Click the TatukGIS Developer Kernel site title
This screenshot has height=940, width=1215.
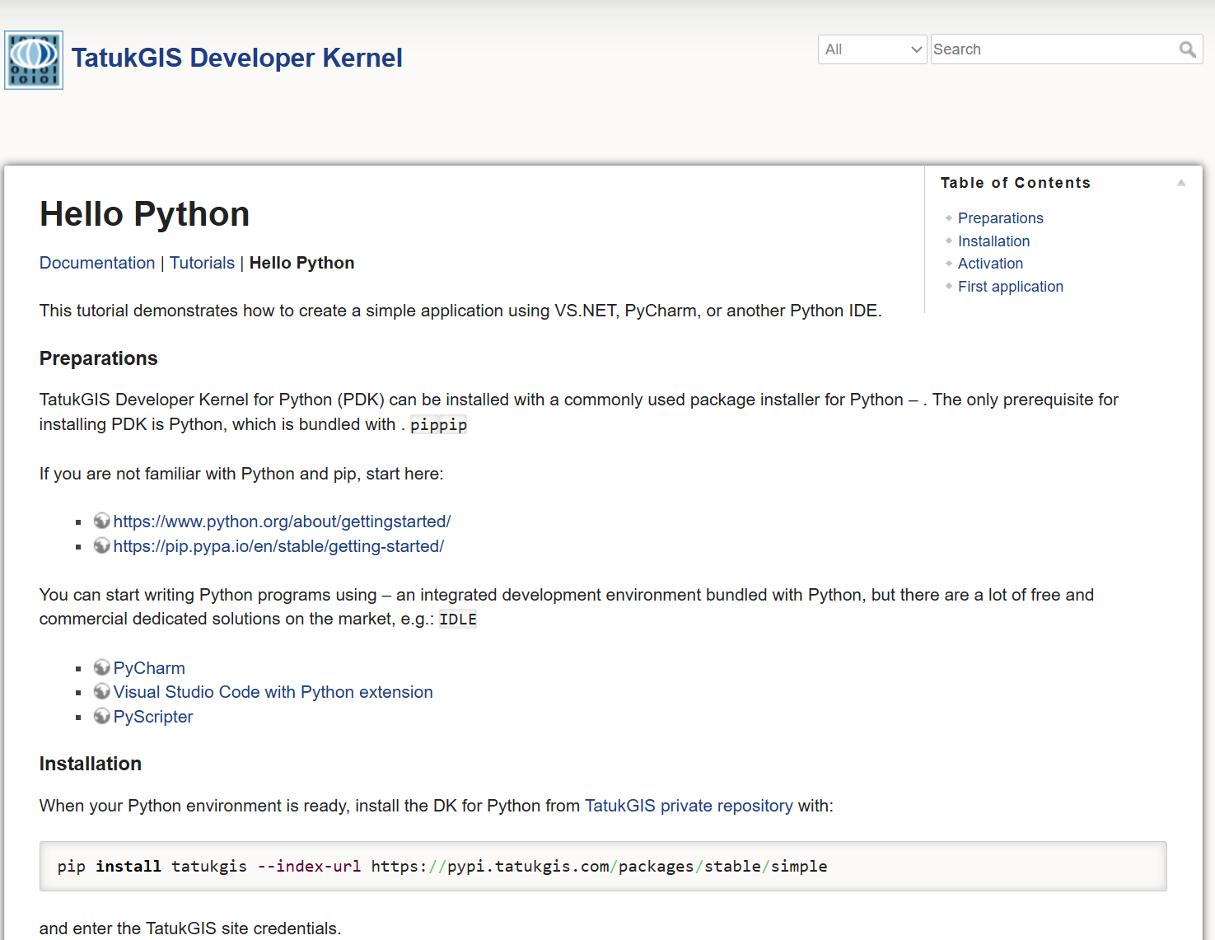coord(236,58)
